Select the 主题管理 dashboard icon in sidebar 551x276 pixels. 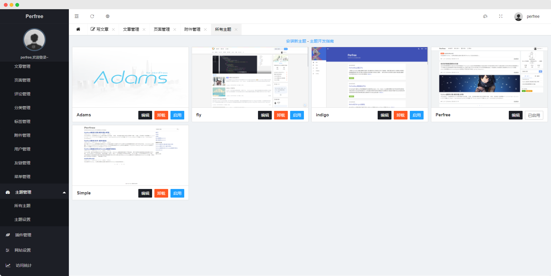coord(8,192)
